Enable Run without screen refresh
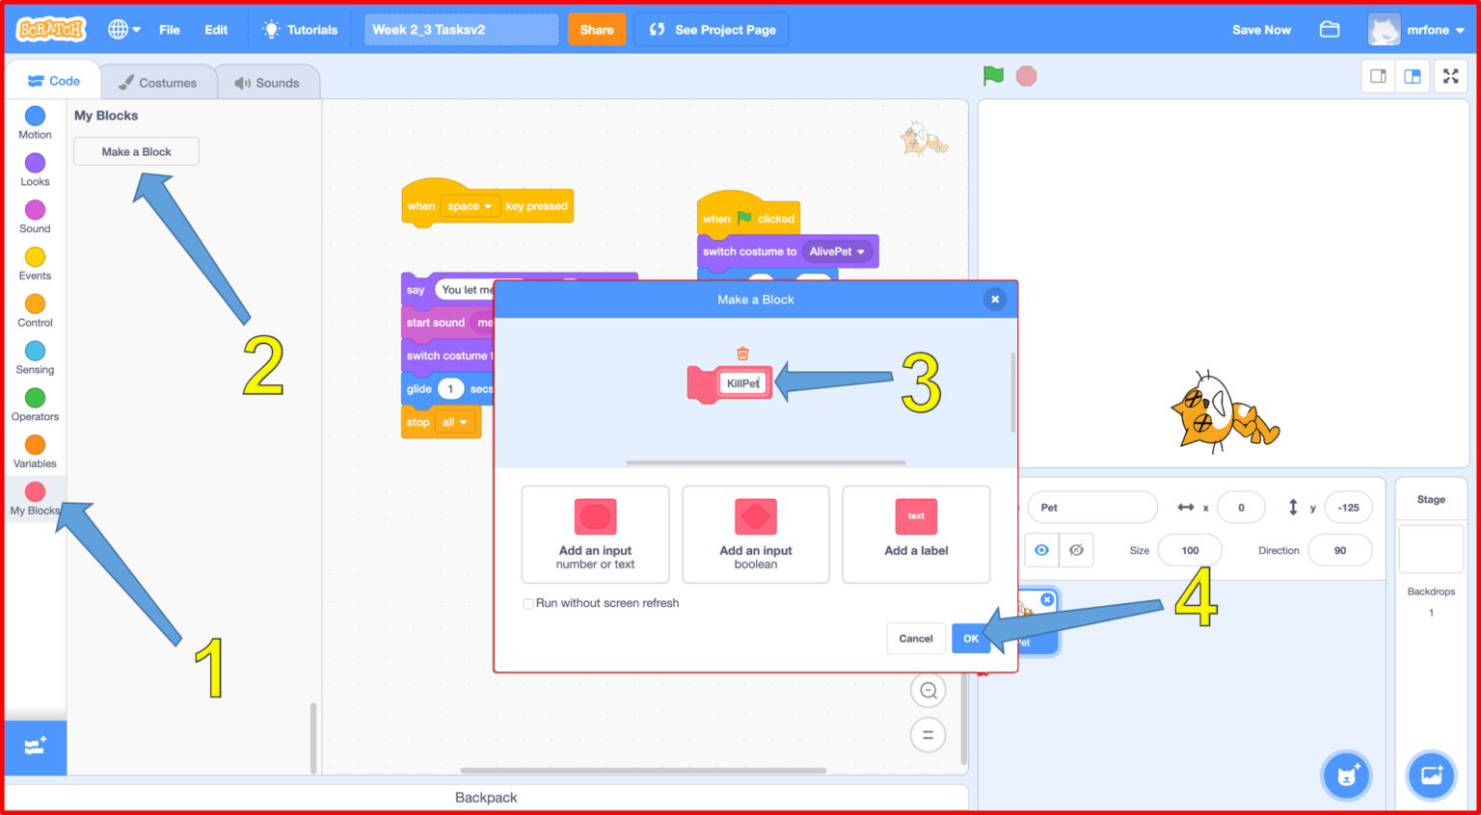This screenshot has height=815, width=1481. tap(528, 603)
